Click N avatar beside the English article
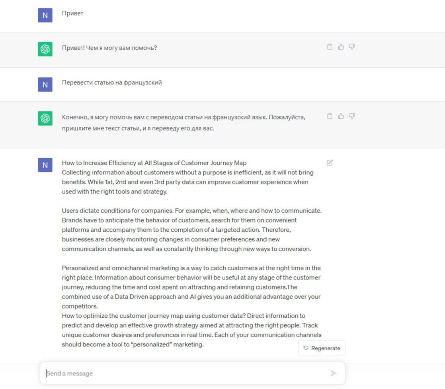 point(45,165)
